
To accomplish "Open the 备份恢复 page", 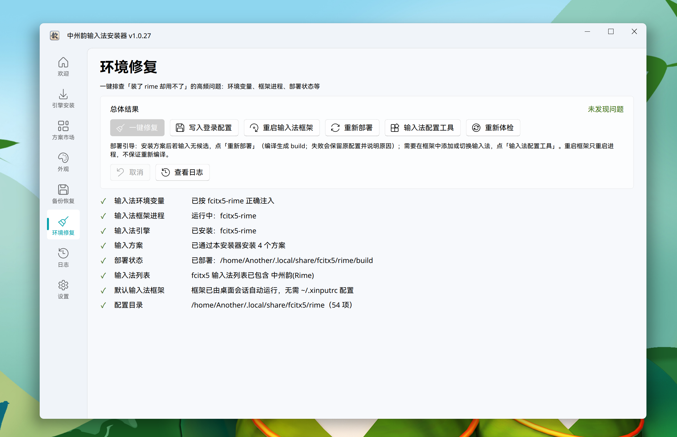I will coord(63,194).
